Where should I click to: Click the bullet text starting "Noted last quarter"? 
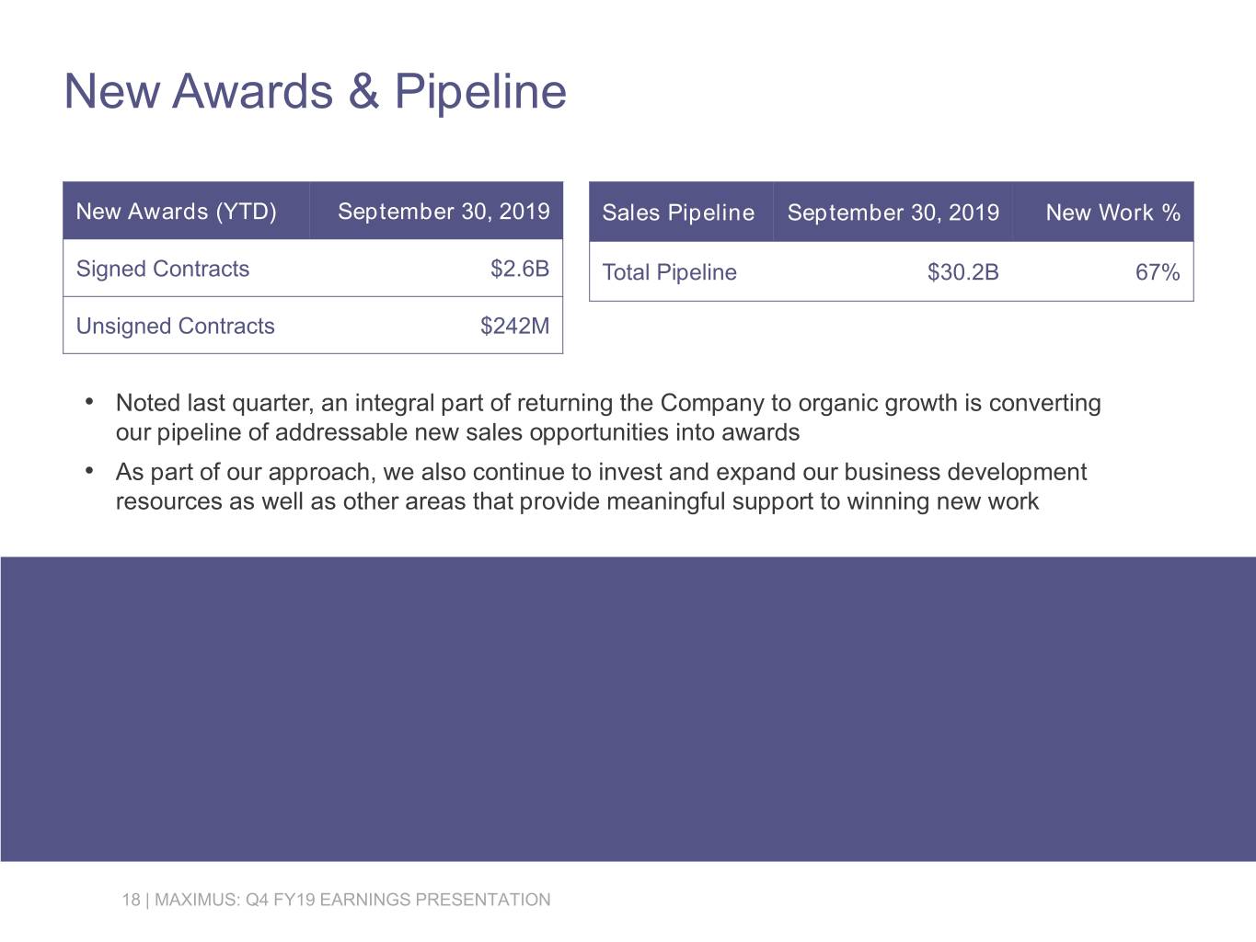pyautogui.click(x=607, y=418)
